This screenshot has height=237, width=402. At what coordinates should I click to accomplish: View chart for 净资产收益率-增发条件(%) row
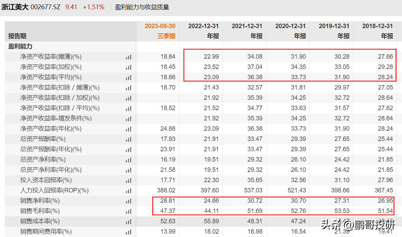129,119
